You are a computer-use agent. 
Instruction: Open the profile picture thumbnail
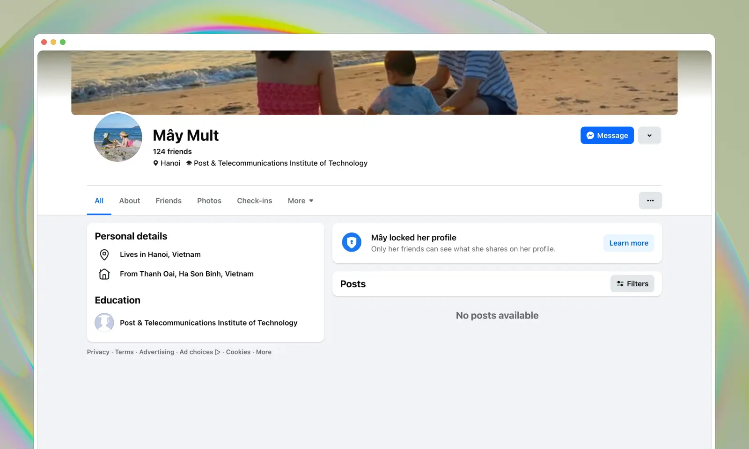[118, 137]
